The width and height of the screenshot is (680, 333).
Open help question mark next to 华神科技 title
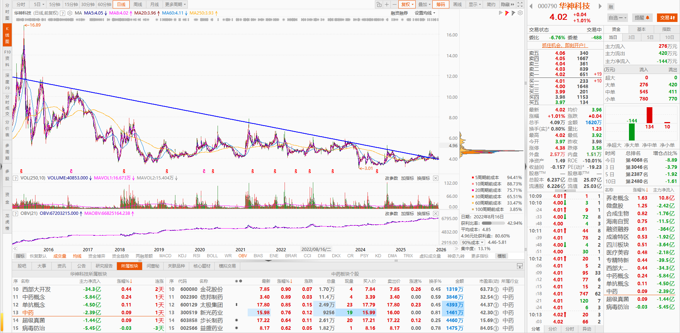(63, 13)
